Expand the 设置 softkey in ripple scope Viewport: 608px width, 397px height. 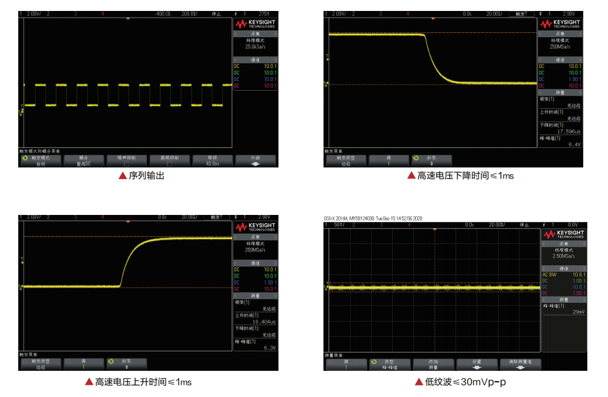pyautogui.click(x=477, y=364)
